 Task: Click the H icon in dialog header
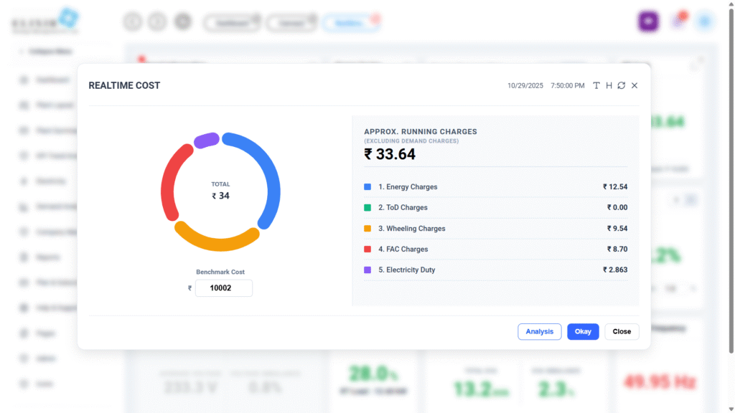tap(609, 85)
